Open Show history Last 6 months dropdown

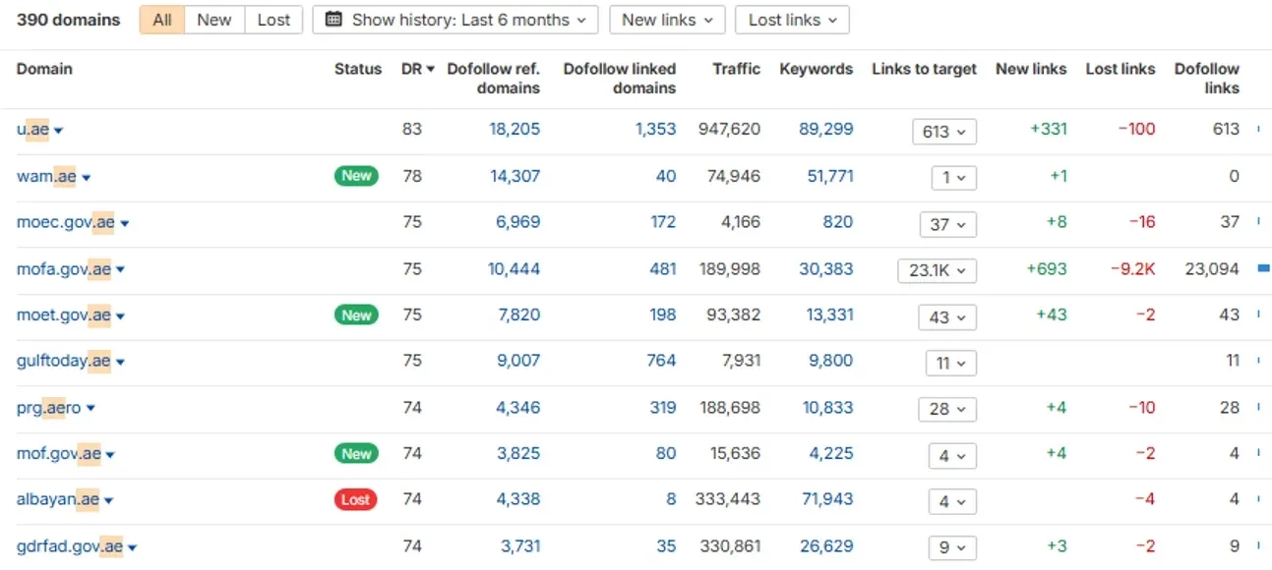coord(455,20)
